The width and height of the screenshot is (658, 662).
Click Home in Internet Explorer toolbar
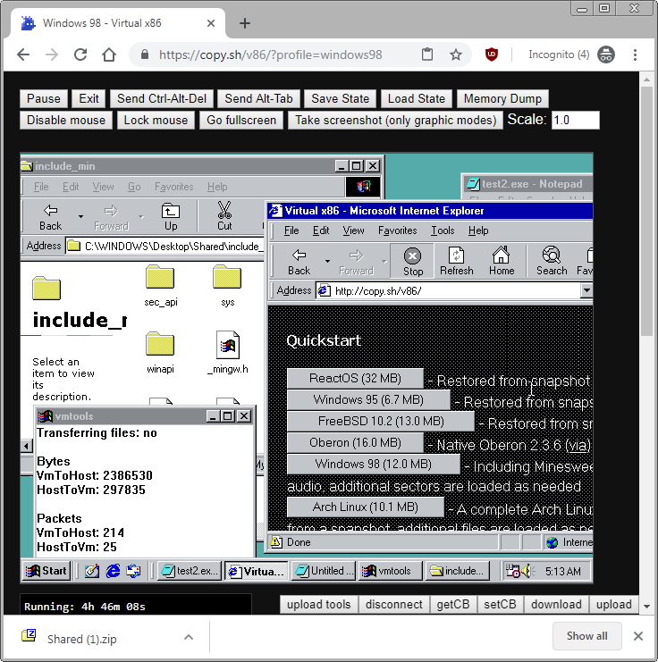pyautogui.click(x=502, y=262)
